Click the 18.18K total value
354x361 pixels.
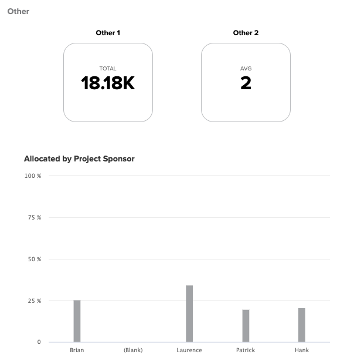[108, 83]
